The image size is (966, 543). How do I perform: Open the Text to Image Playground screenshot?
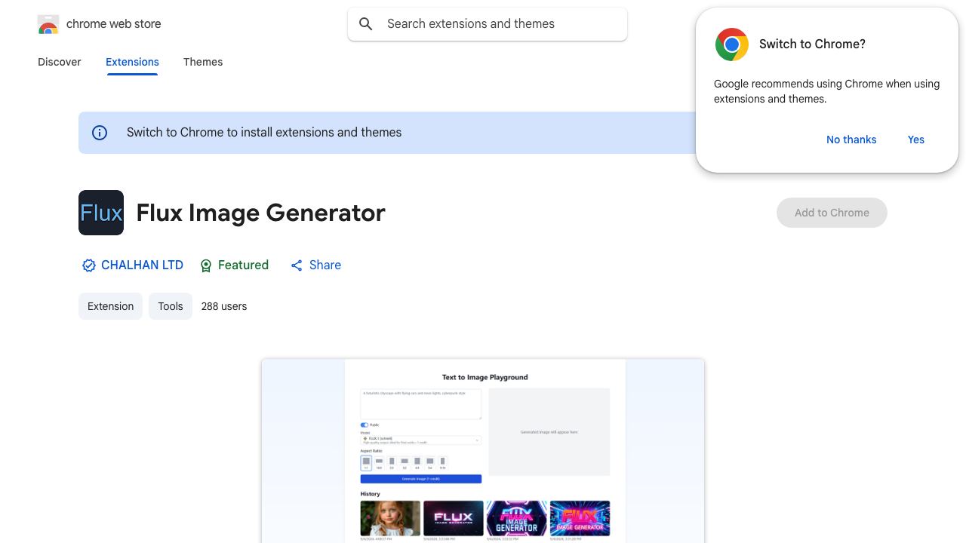(483, 451)
